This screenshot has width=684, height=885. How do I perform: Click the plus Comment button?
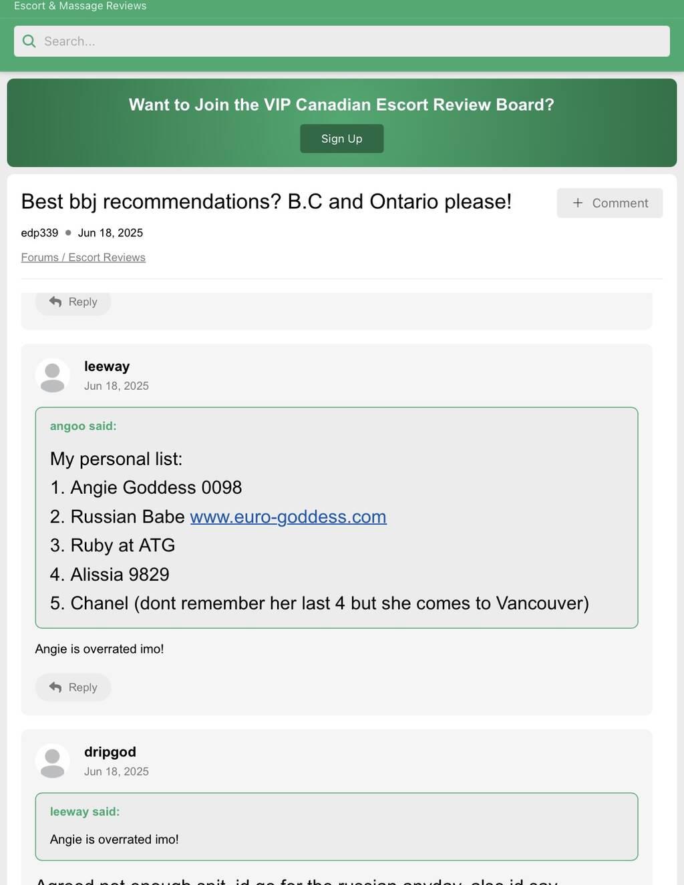(609, 203)
